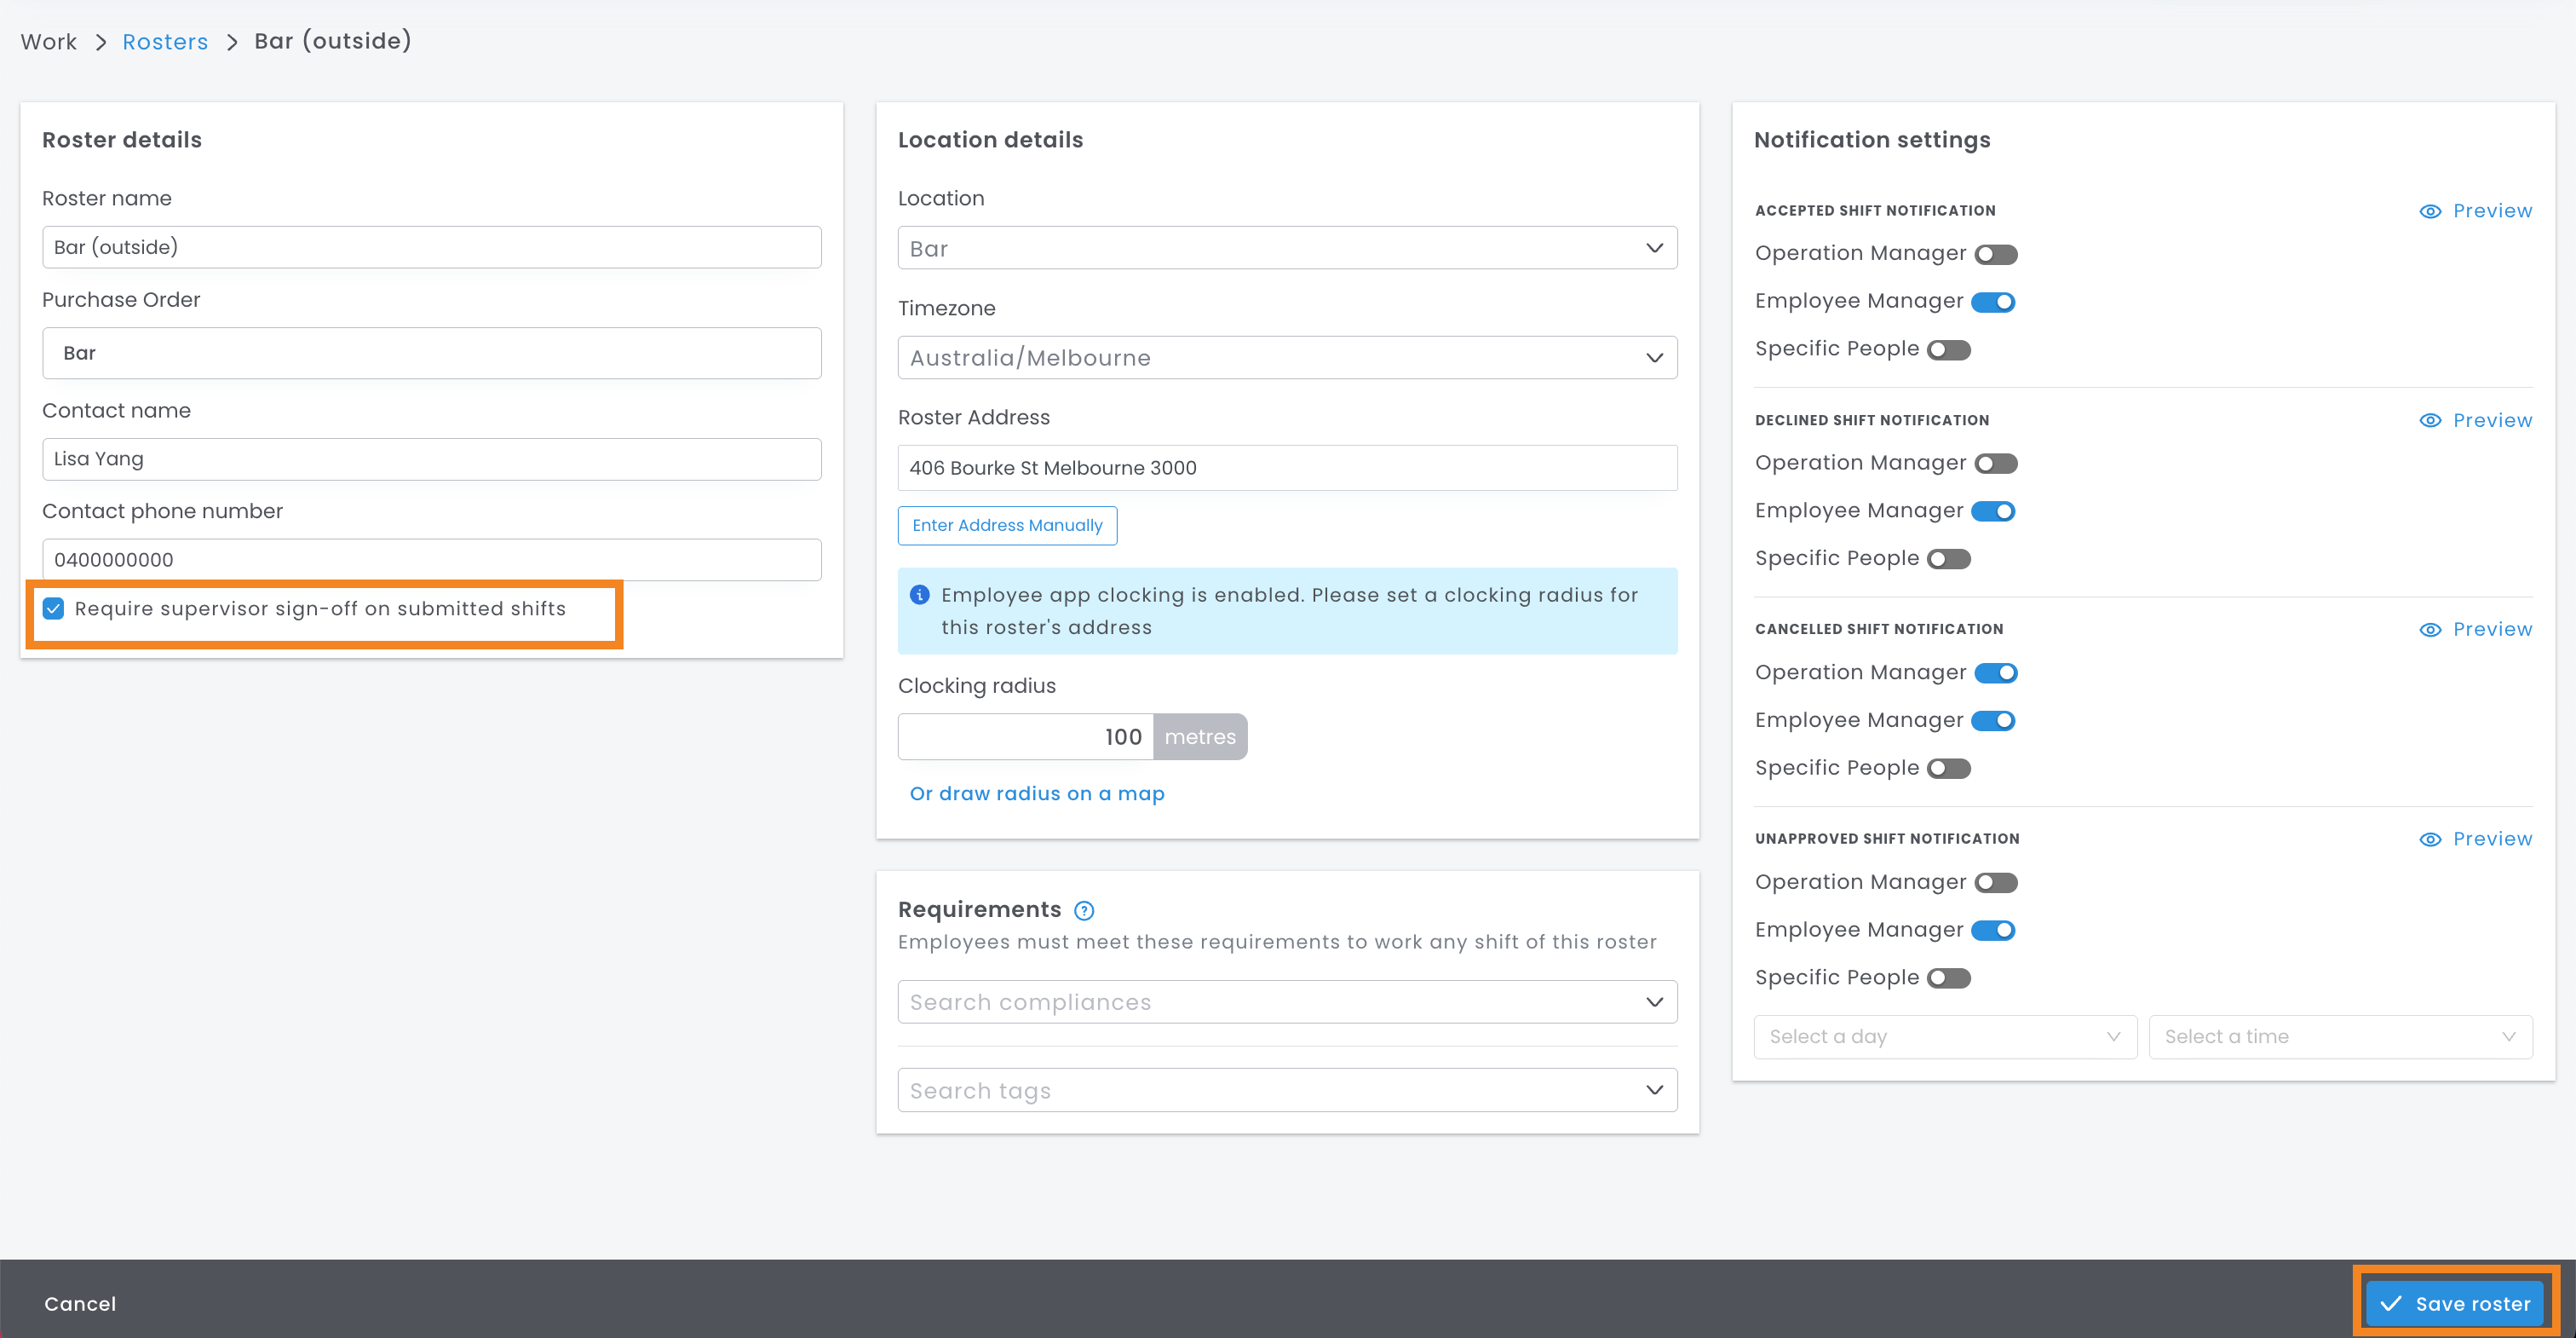The height and width of the screenshot is (1338, 2576).
Task: Click the chevron after Work in breadcrumb
Action: [x=100, y=42]
